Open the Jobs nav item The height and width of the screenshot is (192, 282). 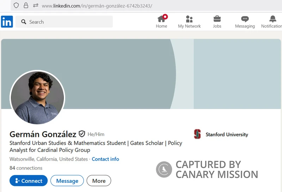point(217,22)
